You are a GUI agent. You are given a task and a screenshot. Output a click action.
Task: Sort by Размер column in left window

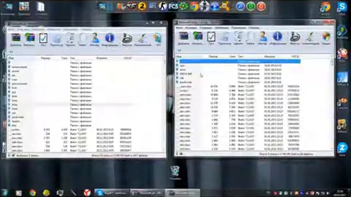click(46, 58)
